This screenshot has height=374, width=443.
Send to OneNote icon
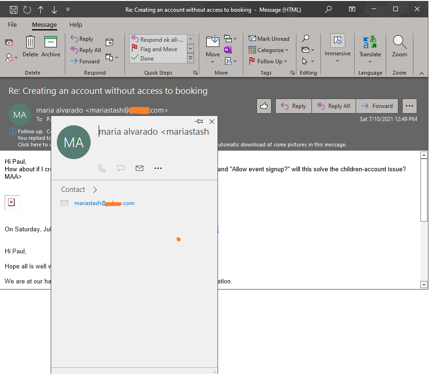tap(228, 50)
